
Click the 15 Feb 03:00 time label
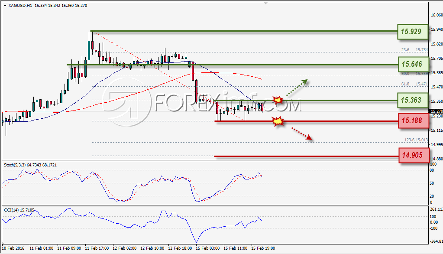[x=207, y=248]
